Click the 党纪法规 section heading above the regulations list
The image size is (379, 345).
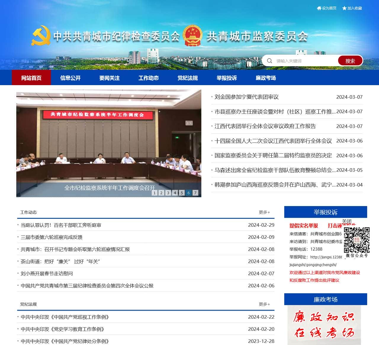[28, 304]
